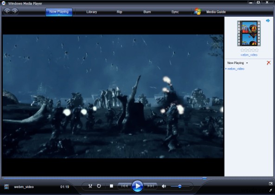Image resolution: width=275 pixels, height=195 pixels.
Task: Click the Play button
Action: [x=137, y=186]
